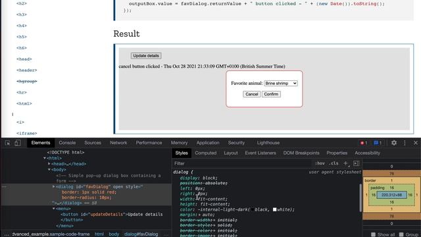Expand the margin property arrow
421x237 pixels.
point(199,215)
